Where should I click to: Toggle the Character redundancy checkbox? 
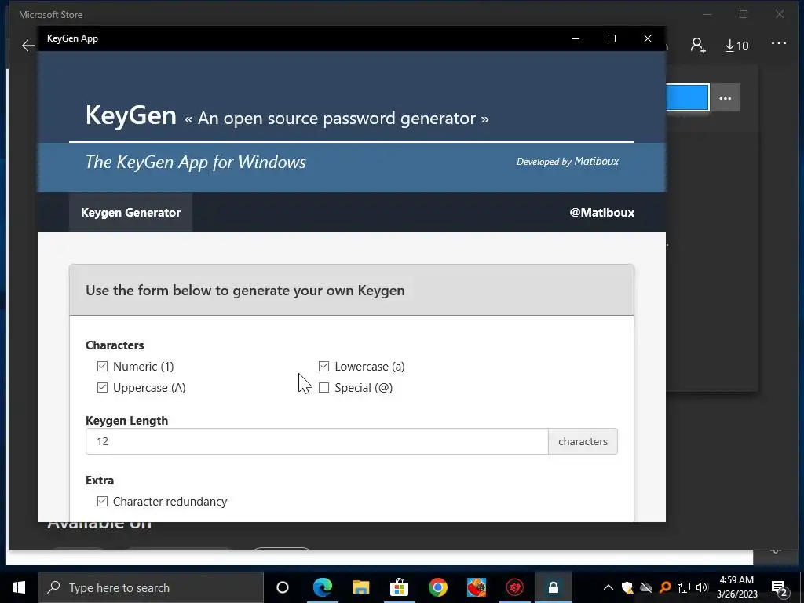click(x=103, y=501)
